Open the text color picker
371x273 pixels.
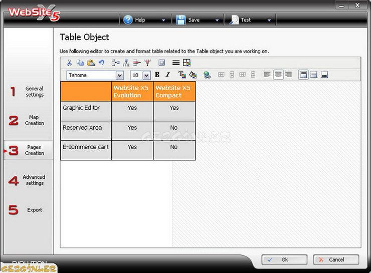(x=182, y=75)
